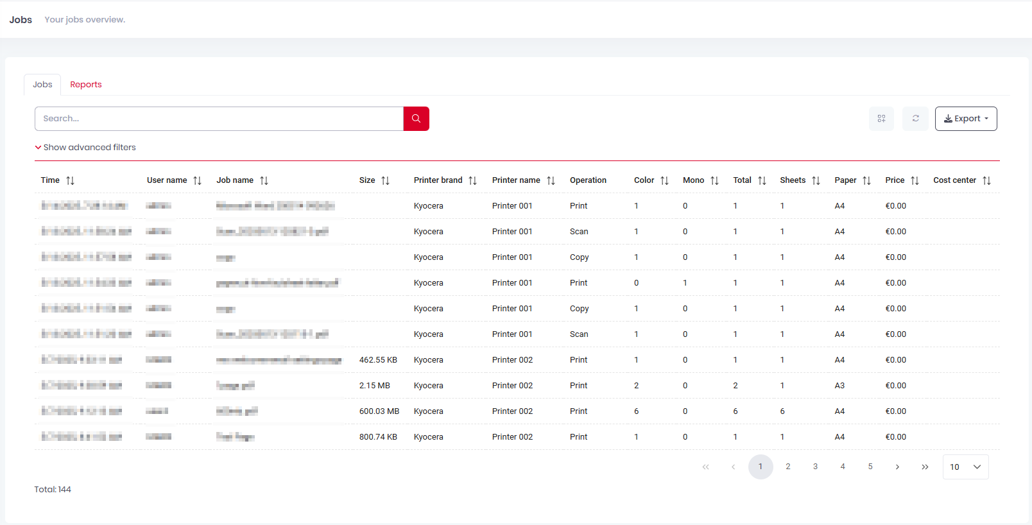Viewport: 1032px width, 525px height.
Task: Jump to the last page
Action: (x=925, y=467)
